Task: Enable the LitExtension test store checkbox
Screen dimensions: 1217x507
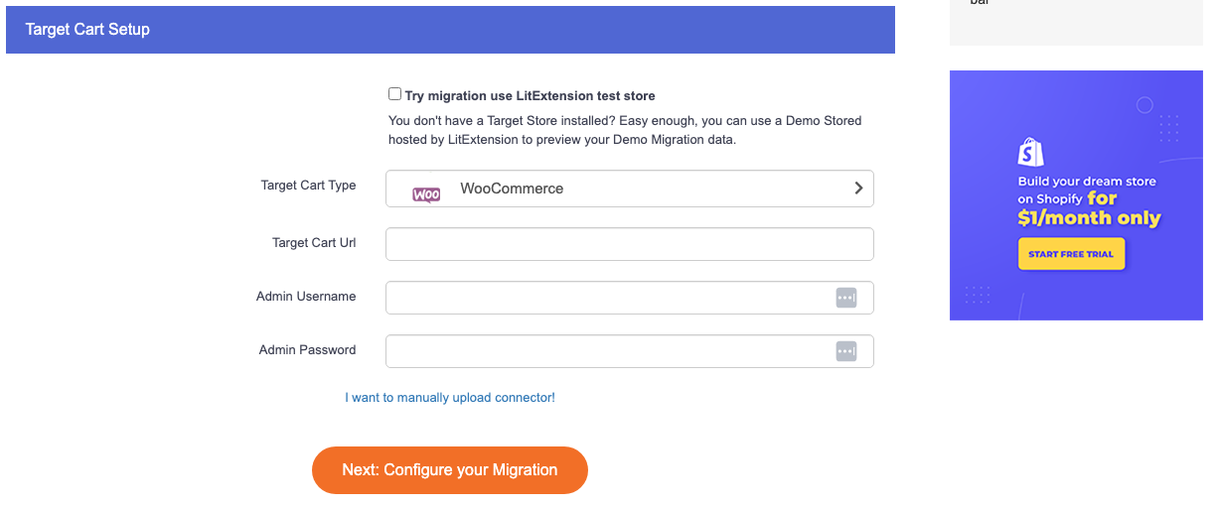Action: (x=394, y=94)
